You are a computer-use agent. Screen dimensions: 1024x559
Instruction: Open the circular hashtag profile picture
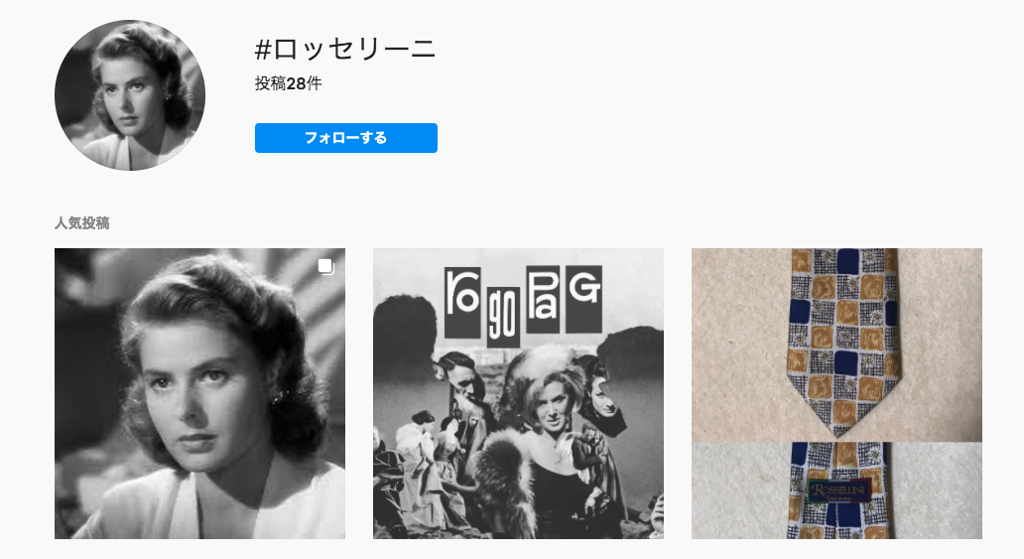tap(130, 95)
